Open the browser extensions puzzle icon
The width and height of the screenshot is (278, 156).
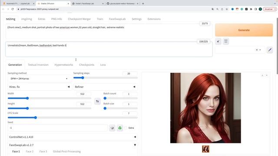251,9
